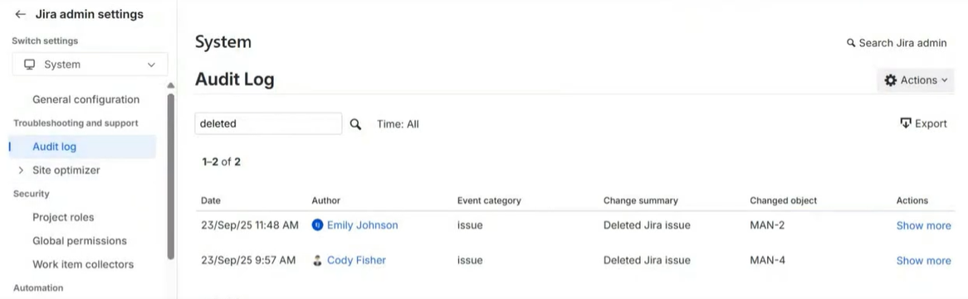Click the Change summary column header
The width and height of the screenshot is (968, 299).
(641, 200)
